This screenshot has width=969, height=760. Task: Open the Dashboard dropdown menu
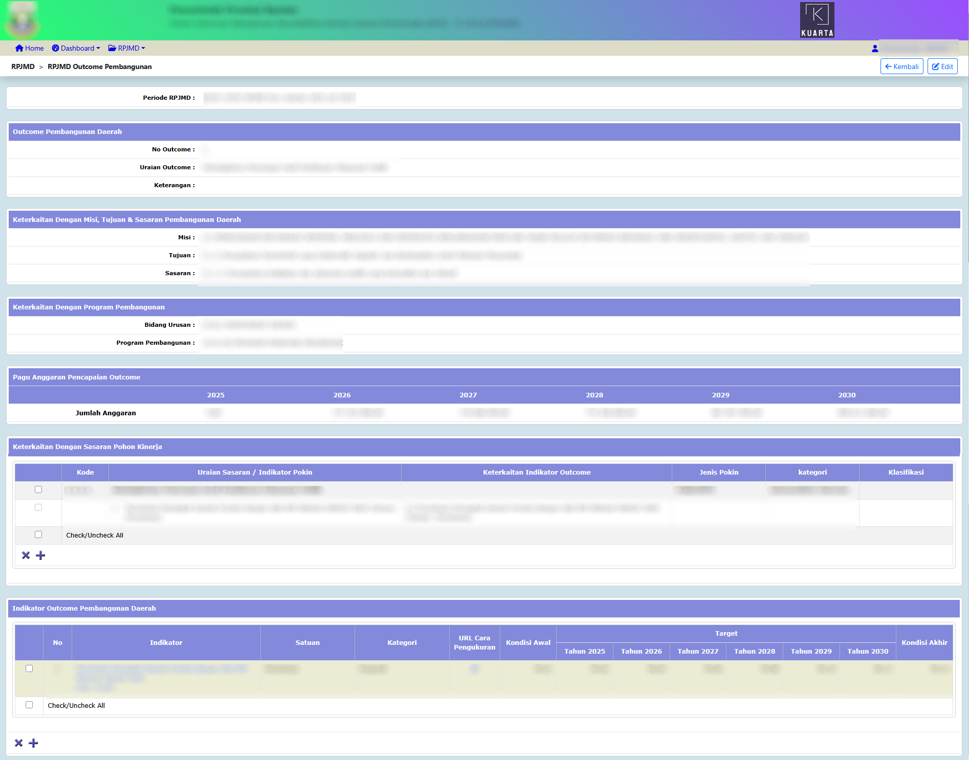(x=76, y=48)
